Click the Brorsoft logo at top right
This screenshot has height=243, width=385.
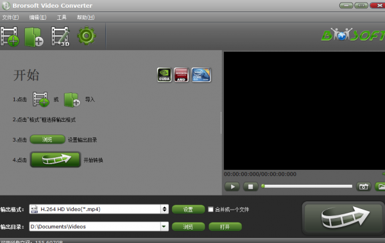click(353, 35)
